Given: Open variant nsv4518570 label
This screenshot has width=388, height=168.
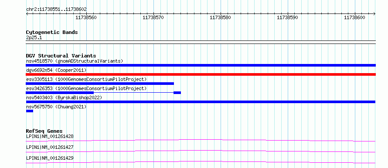Looking at the screenshot, I should pos(75,61).
